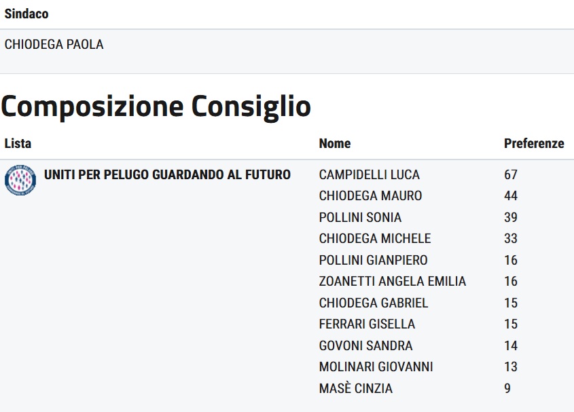Click the Nome column header
Screen dimensions: 574x412
335,143
